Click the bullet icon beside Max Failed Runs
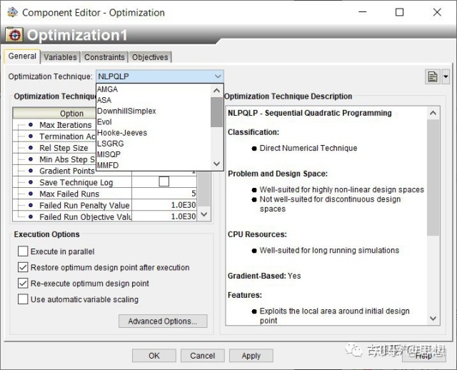 (31, 194)
